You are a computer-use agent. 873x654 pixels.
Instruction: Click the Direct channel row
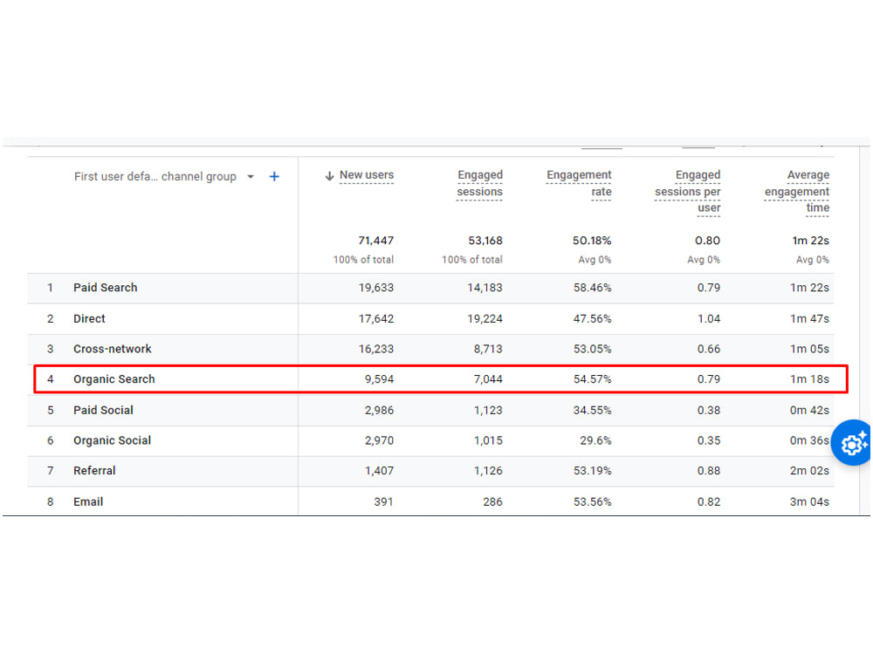(x=430, y=318)
